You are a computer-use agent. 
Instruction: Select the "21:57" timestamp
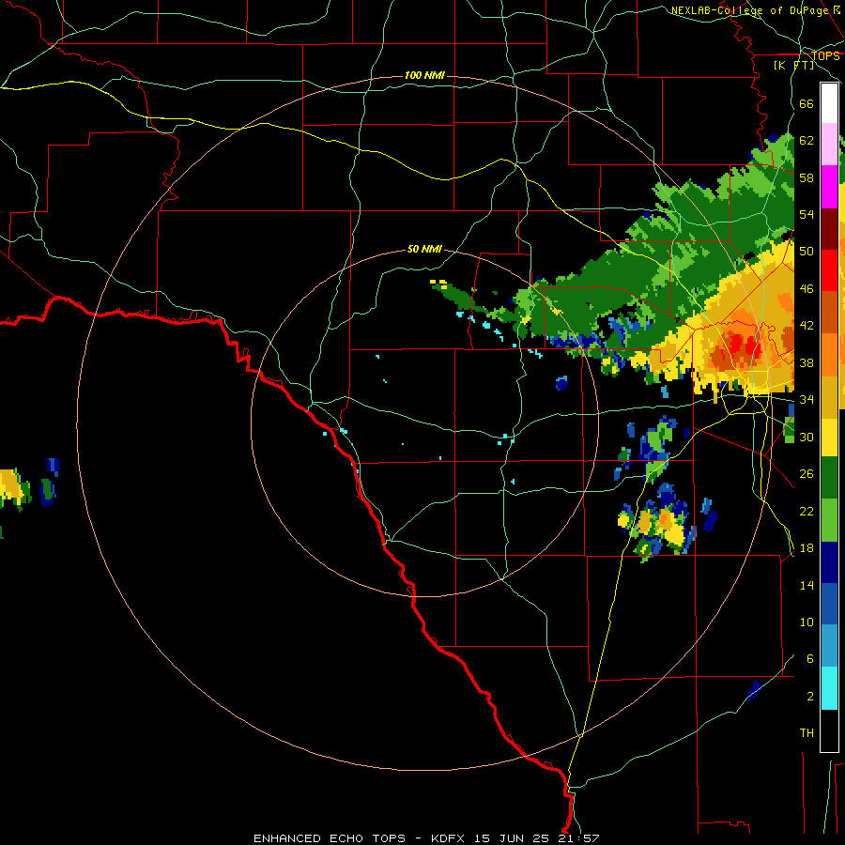click(x=578, y=838)
